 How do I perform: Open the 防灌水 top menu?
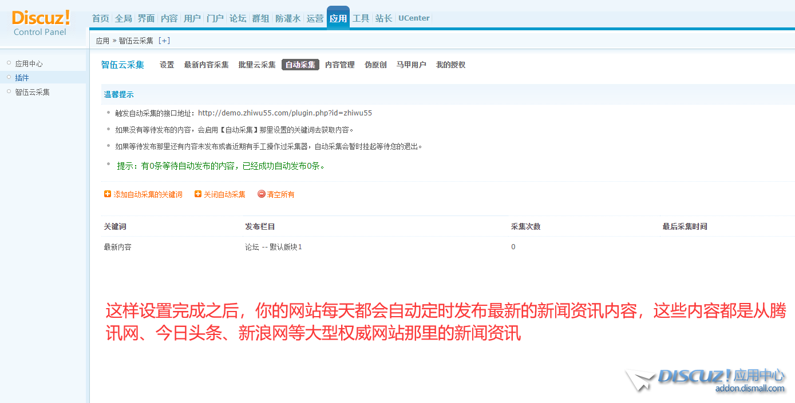click(x=288, y=18)
